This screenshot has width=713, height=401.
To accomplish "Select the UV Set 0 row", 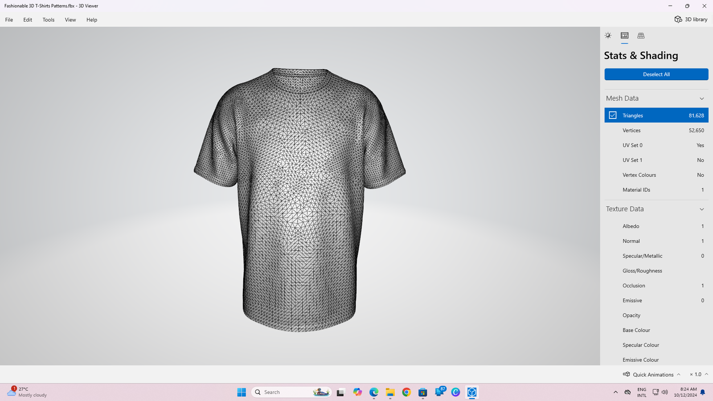I will pyautogui.click(x=656, y=145).
